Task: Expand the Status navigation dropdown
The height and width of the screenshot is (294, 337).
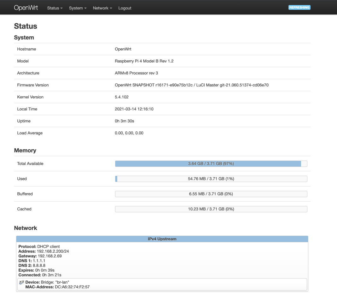Action: [54, 8]
